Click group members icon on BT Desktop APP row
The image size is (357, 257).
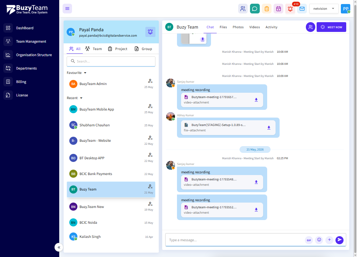pos(150,155)
